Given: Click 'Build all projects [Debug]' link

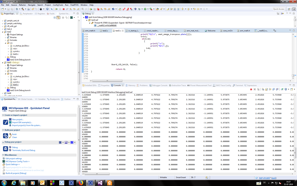Looking at the screenshot, I should 16,173.
